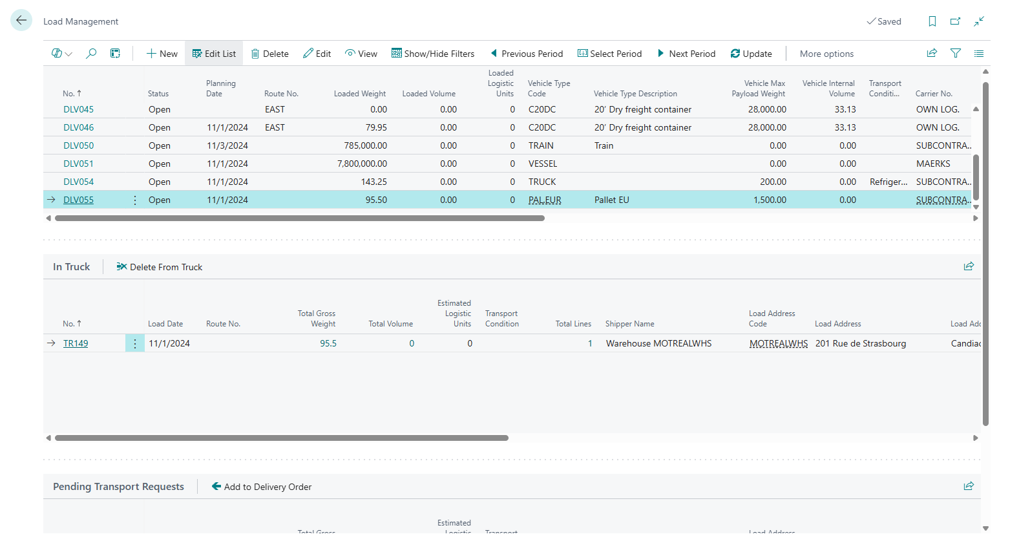Click the bookmark icon near Saved

point(932,21)
